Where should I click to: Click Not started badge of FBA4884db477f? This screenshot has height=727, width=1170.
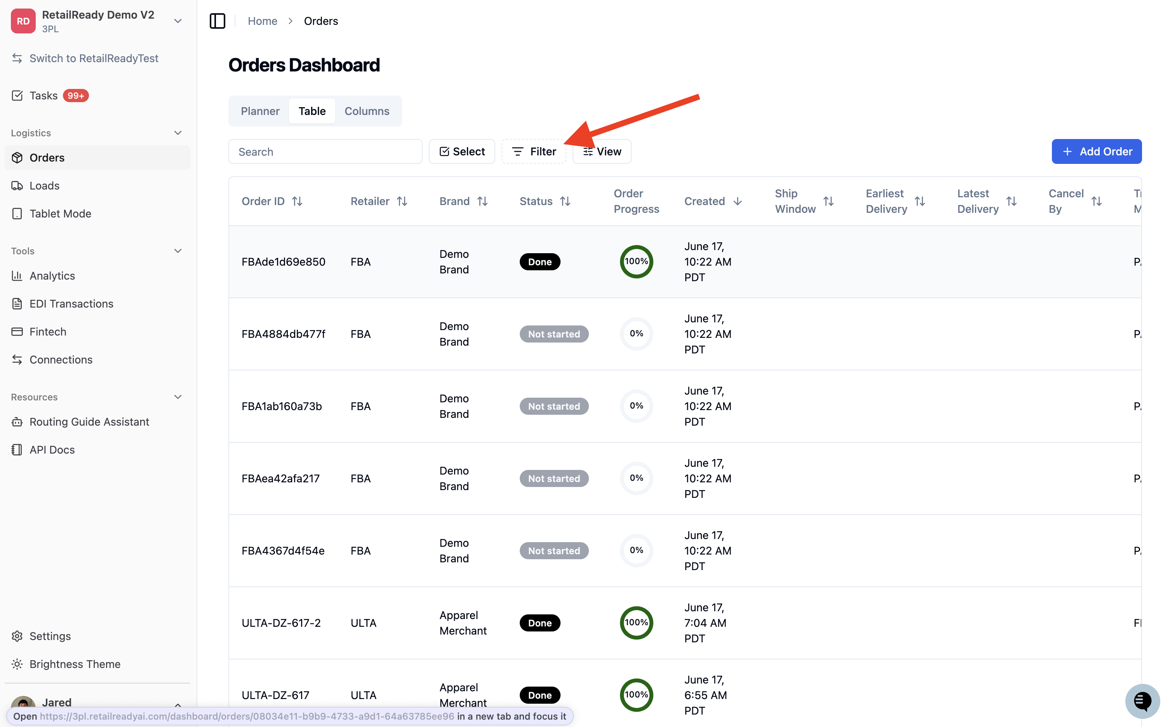[x=554, y=334]
